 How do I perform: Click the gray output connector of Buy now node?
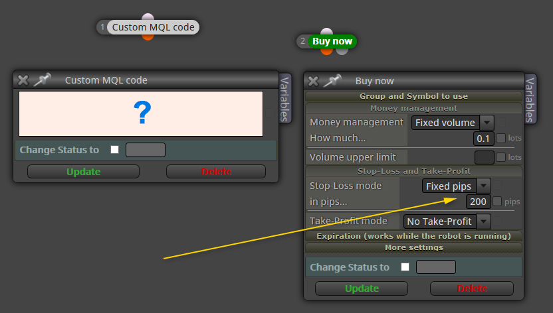click(342, 51)
